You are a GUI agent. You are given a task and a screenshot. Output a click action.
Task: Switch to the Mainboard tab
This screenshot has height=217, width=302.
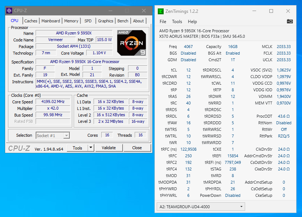pyautogui.click(x=51, y=21)
